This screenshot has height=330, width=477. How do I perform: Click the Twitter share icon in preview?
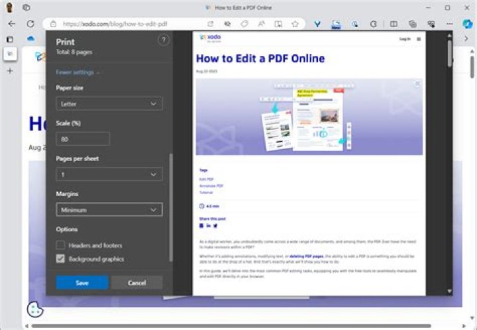coord(215,226)
